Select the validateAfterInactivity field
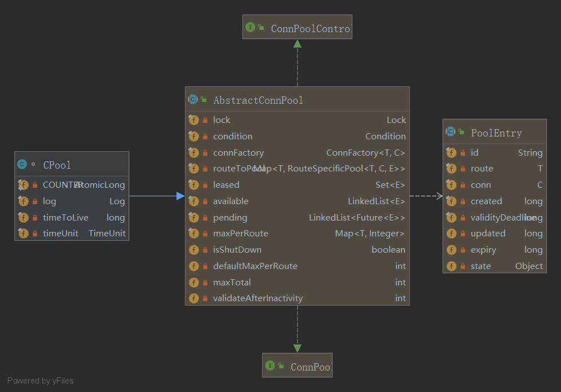The height and width of the screenshot is (392, 561). tap(297, 298)
